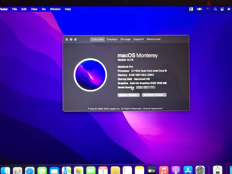The width and height of the screenshot is (232, 174).
Task: Minimize the About This Mac window
Action: (x=71, y=39)
